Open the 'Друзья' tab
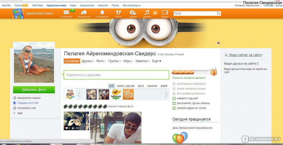Screen dimensions: 283x145 (x=88, y=61)
